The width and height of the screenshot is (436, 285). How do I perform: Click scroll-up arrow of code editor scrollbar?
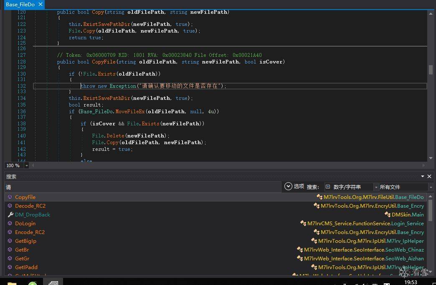(x=431, y=13)
